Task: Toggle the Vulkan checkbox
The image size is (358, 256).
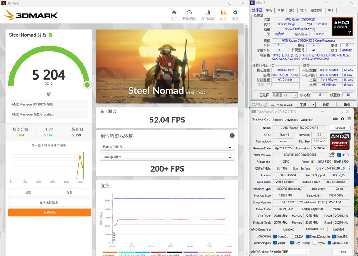Action: click(275, 243)
